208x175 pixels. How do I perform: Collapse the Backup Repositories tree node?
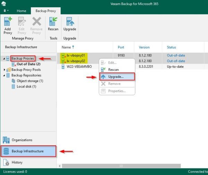4,75
